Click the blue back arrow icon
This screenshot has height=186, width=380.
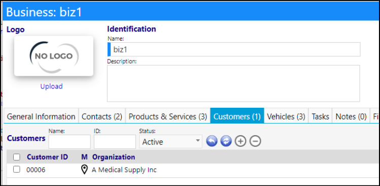pos(212,141)
